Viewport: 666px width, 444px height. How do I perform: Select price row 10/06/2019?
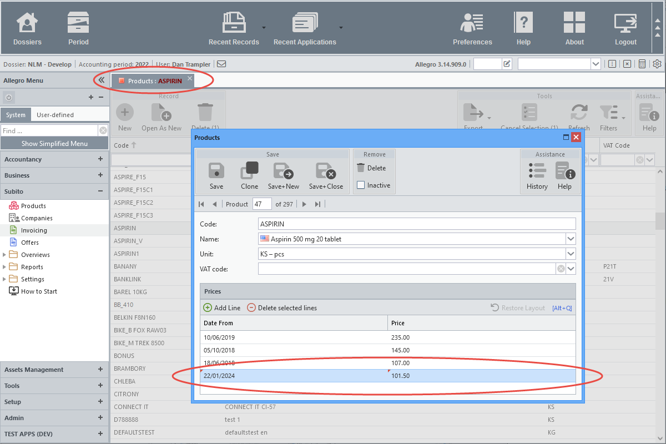tap(387, 337)
